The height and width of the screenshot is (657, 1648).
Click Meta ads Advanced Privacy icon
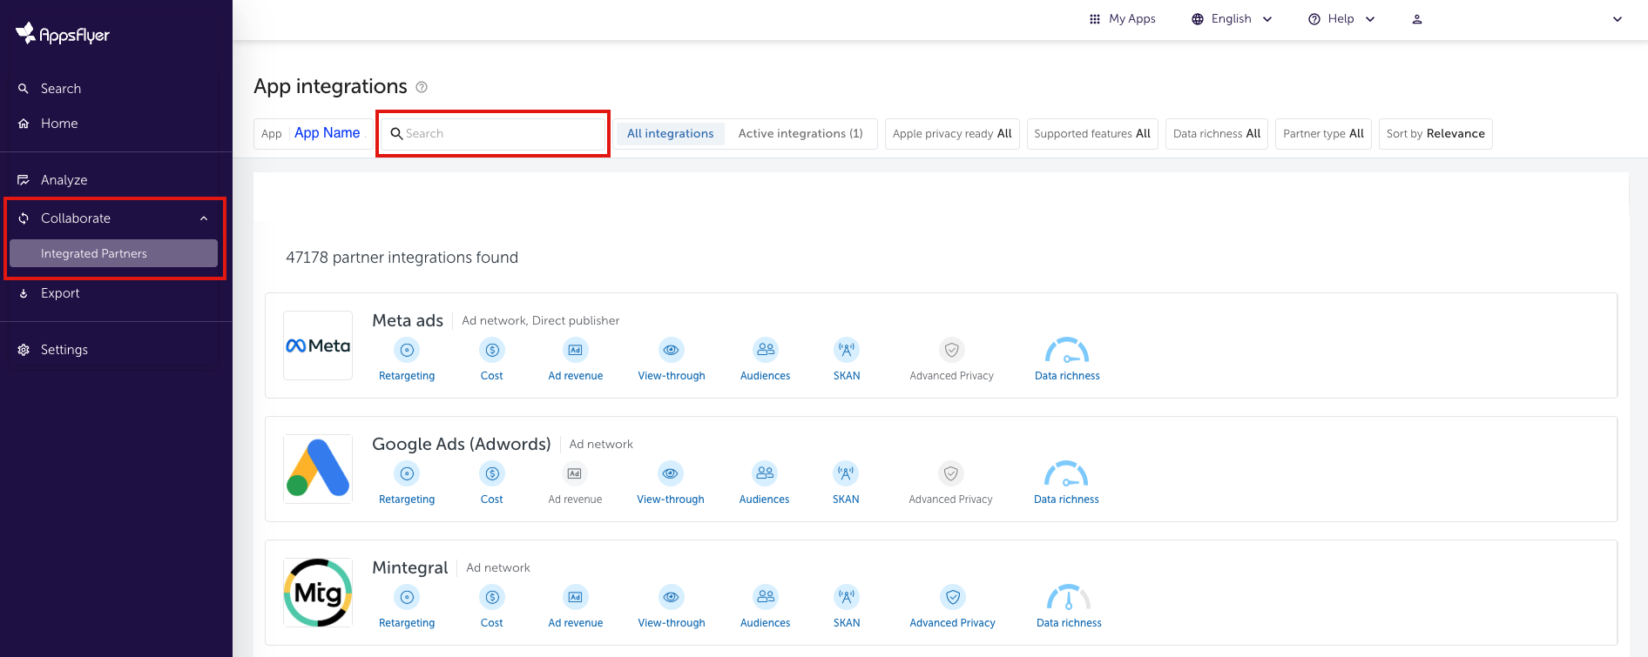(x=952, y=350)
